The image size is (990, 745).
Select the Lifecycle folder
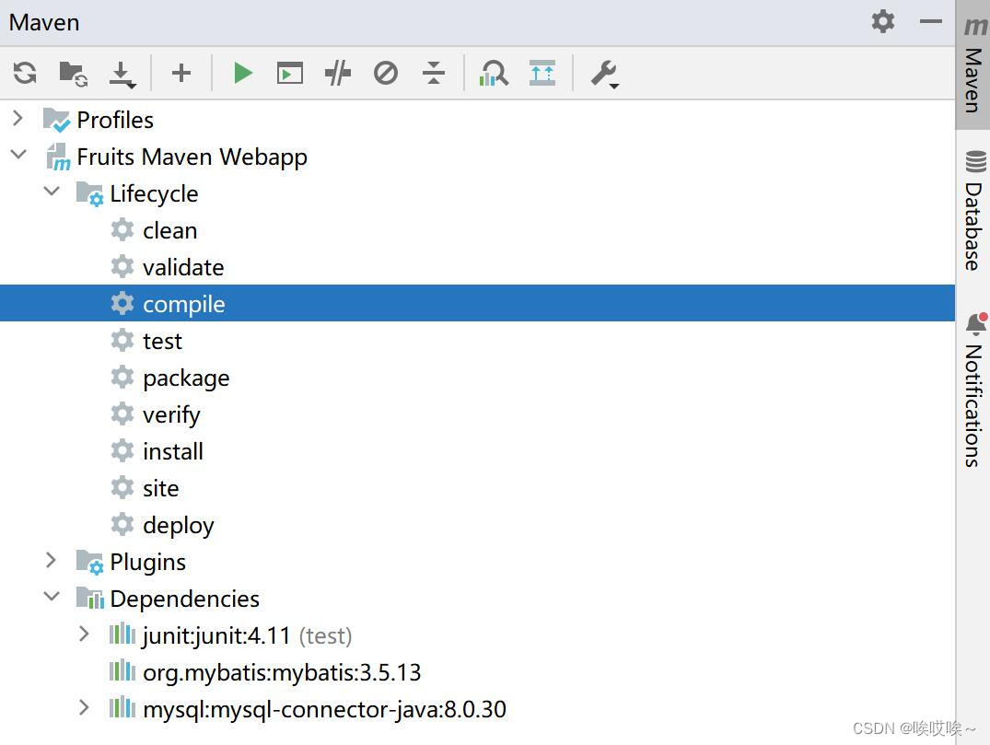(x=154, y=193)
